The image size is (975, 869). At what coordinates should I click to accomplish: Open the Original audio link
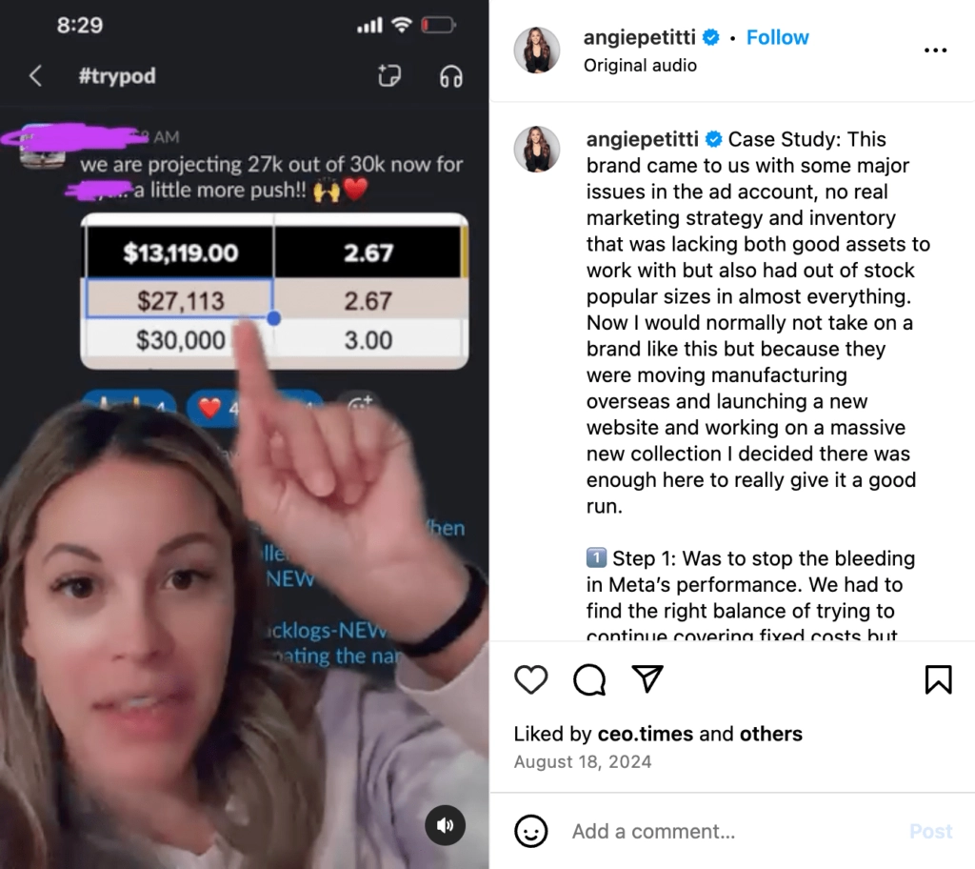pos(640,66)
